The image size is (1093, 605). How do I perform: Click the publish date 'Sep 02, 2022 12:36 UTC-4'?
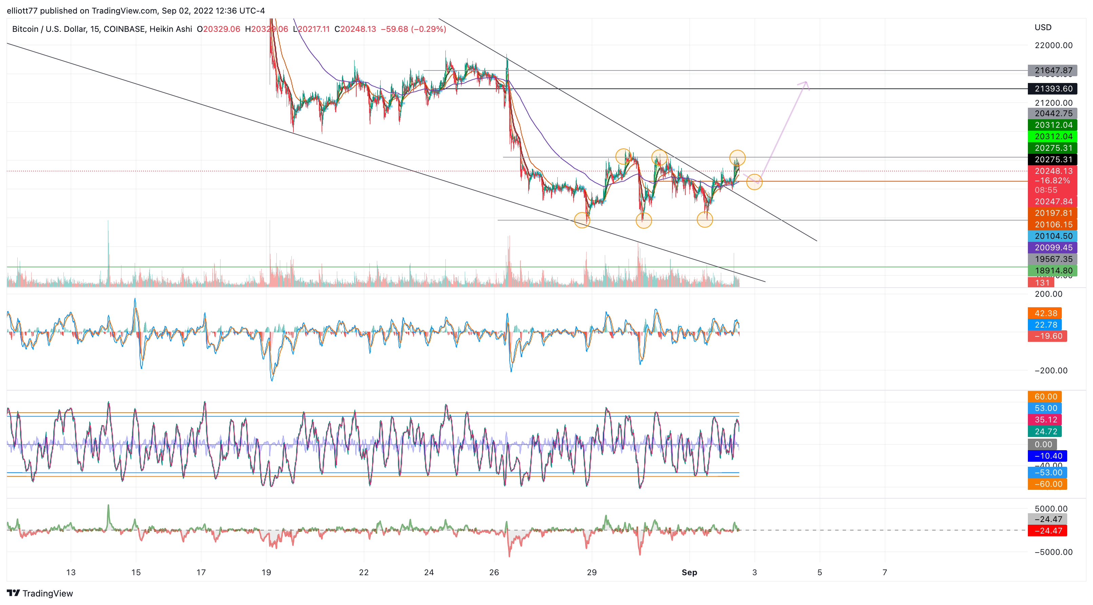pos(213,11)
